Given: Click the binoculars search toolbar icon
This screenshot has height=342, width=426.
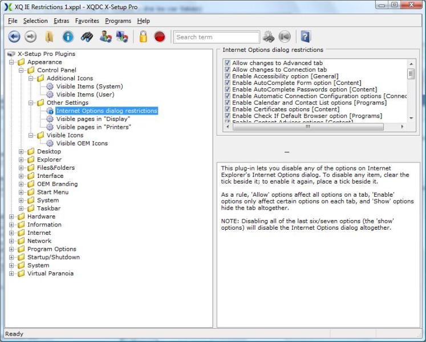Looking at the screenshot, I should 87,36.
